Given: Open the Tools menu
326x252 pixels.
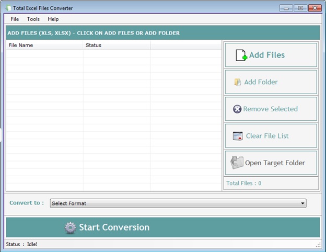Looking at the screenshot, I should coord(33,19).
